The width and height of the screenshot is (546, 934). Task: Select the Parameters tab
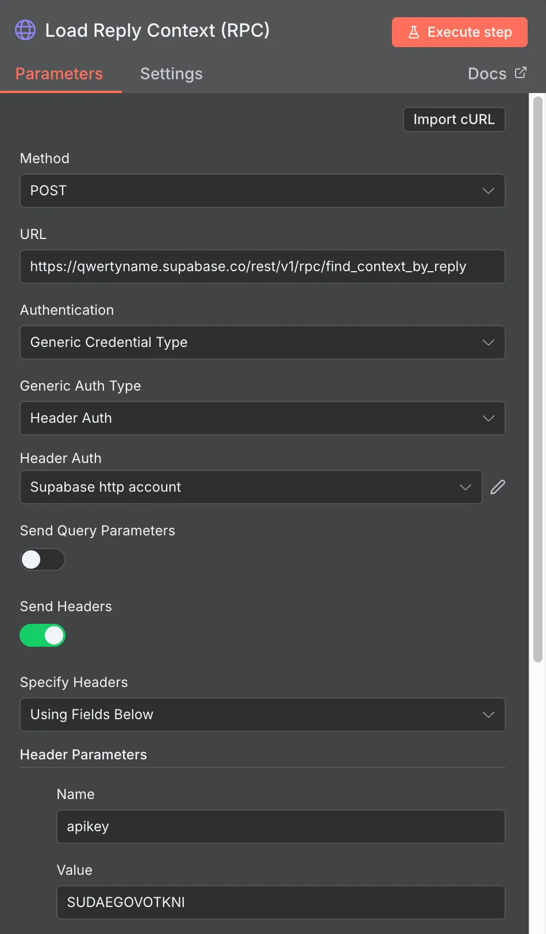pyautogui.click(x=59, y=74)
